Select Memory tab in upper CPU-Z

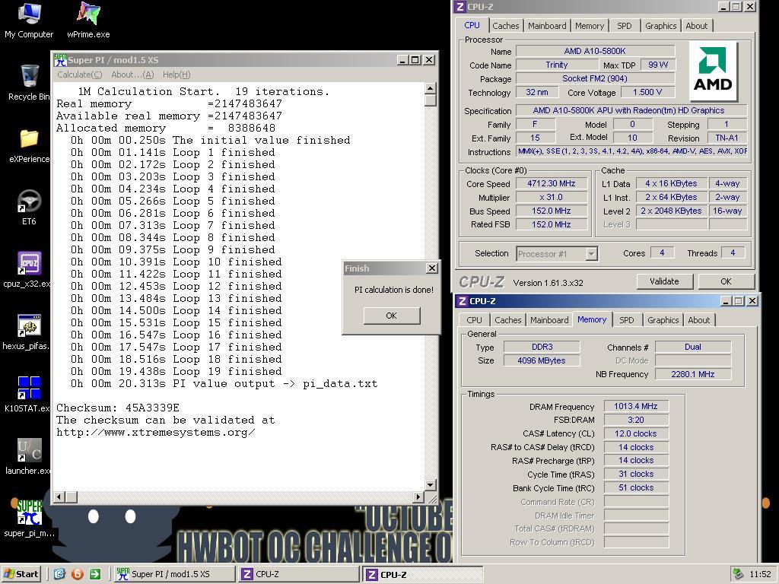[x=590, y=26]
